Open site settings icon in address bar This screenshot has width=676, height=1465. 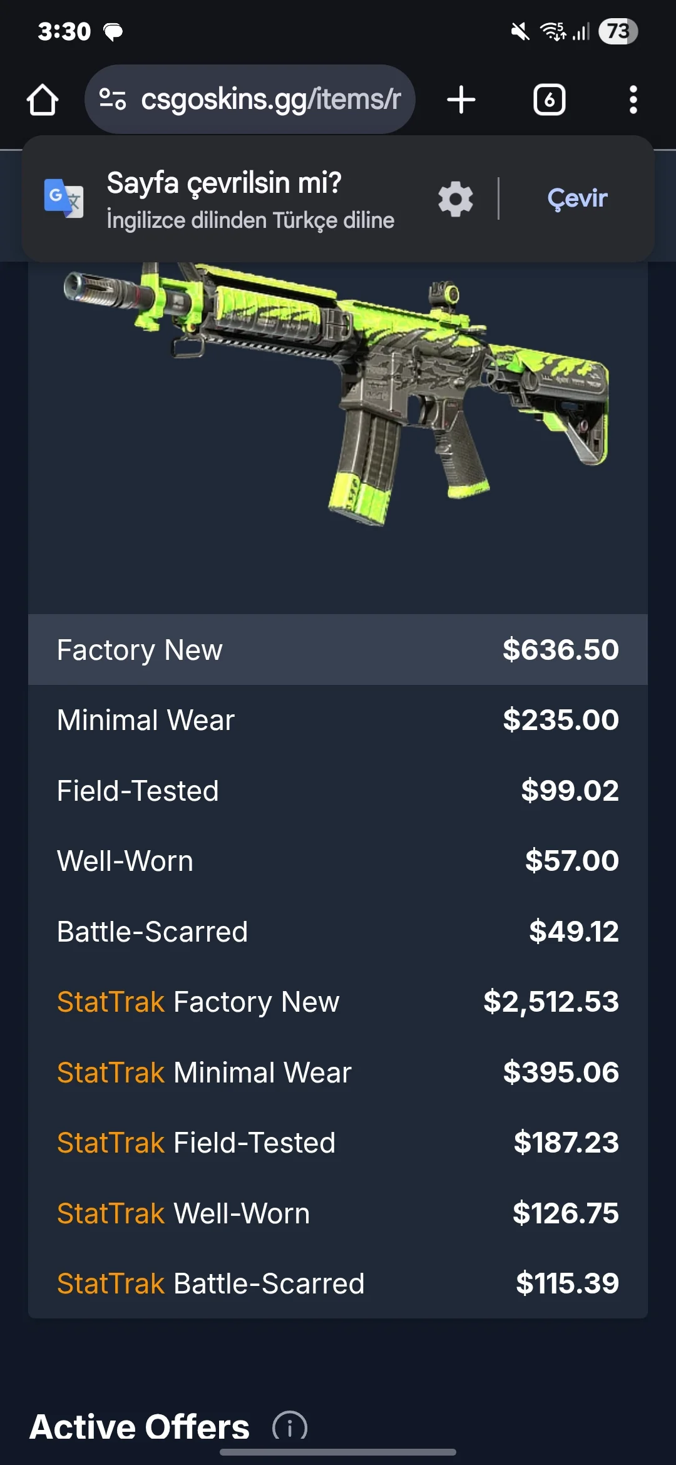[x=113, y=100]
